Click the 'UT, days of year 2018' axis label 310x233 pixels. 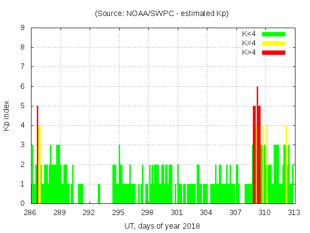[x=162, y=226]
